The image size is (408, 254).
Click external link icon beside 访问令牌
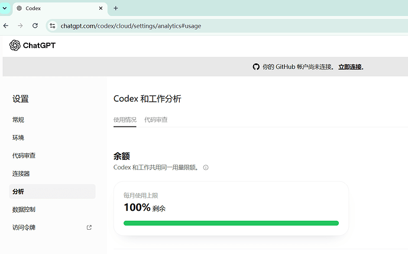tap(89, 227)
